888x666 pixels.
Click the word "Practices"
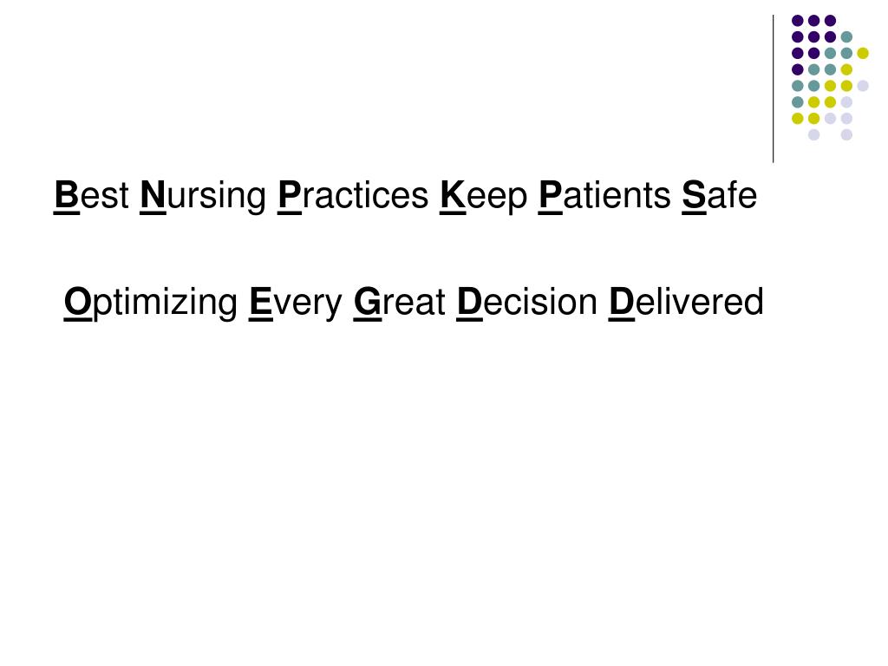point(353,195)
